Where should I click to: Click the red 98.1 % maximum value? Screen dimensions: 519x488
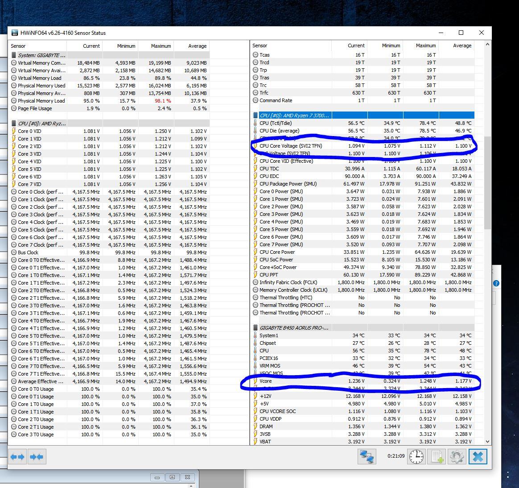click(x=162, y=101)
